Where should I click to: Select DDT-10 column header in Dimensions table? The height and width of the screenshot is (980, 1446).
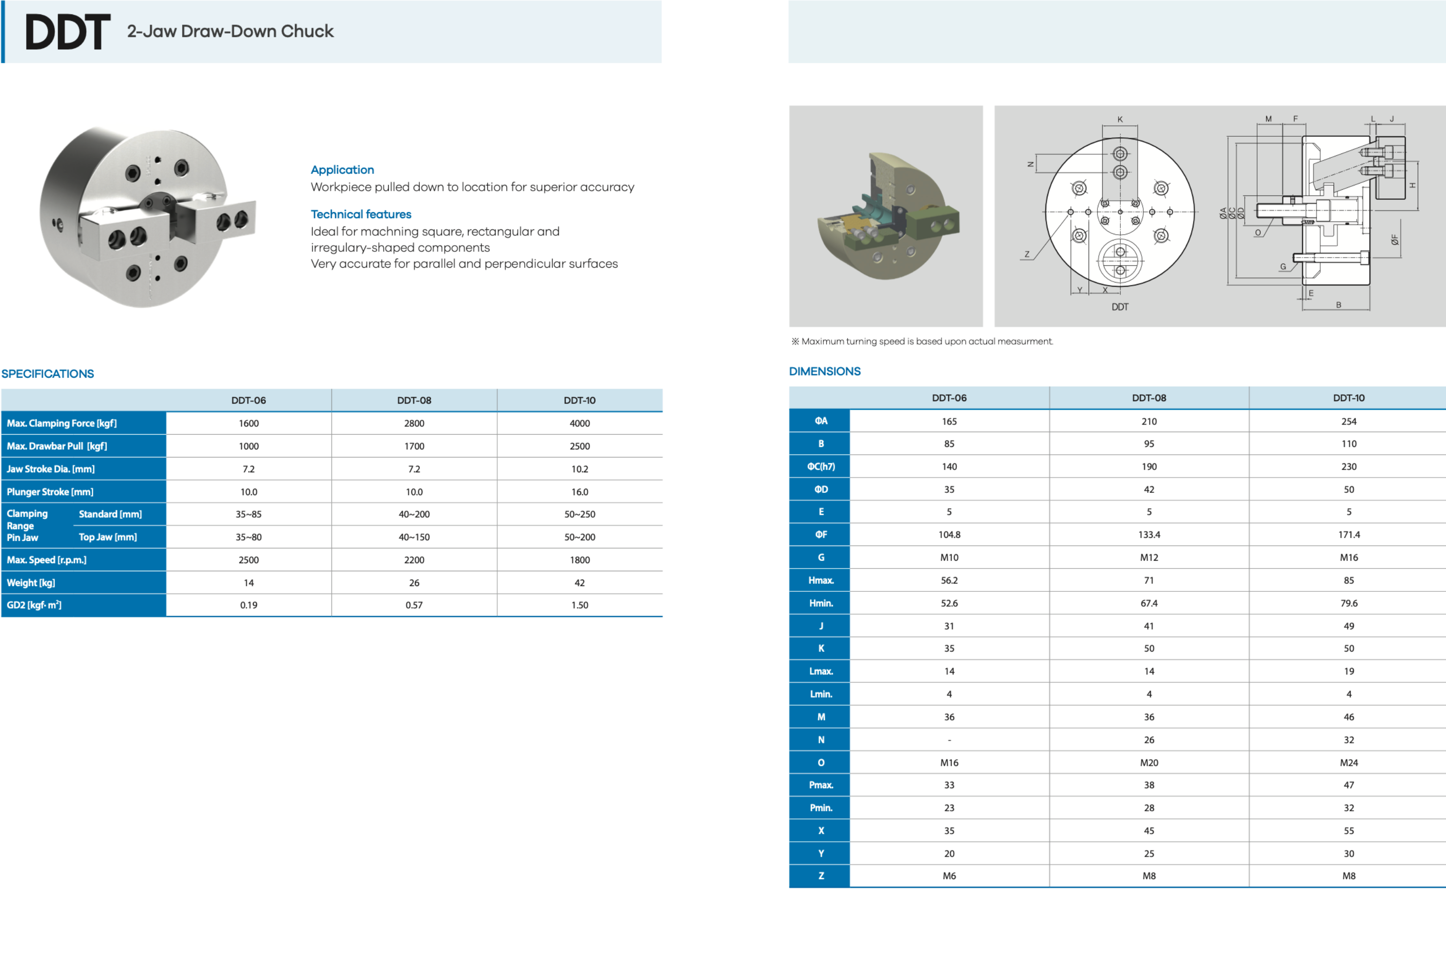1348,398
